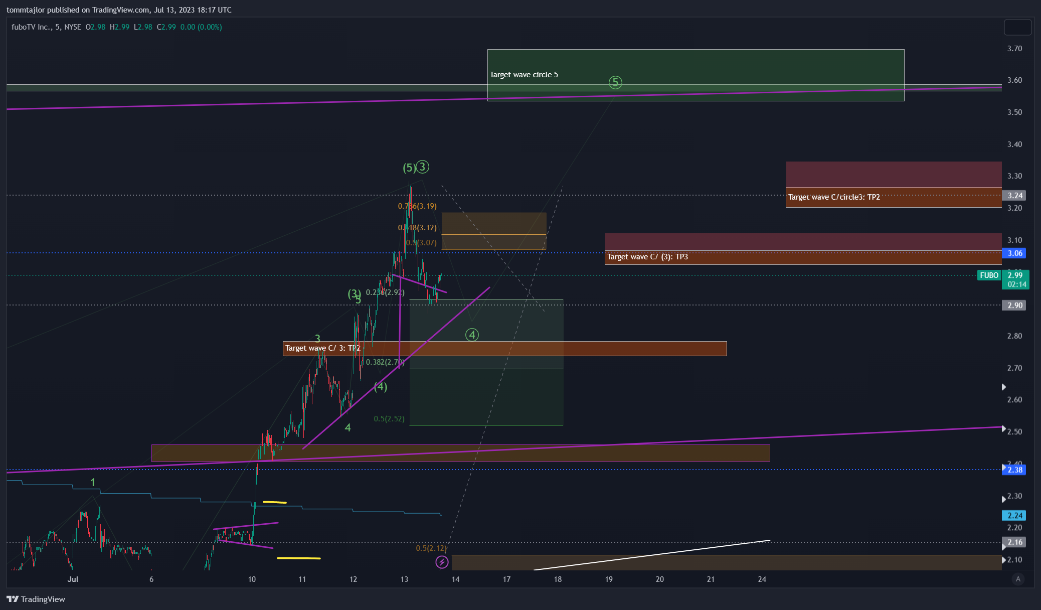Image resolution: width=1041 pixels, height=610 pixels.
Task: Click the open value O2.98
Action: coord(95,27)
